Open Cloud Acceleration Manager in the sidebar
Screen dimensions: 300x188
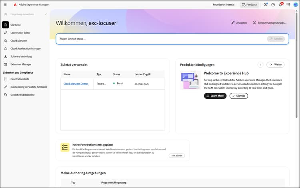[25, 48]
